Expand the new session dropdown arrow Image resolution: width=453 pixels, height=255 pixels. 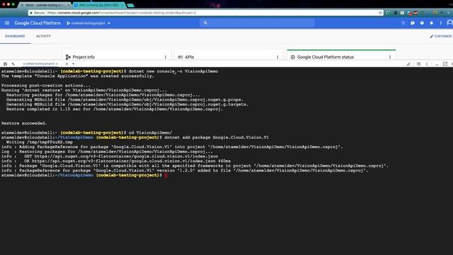(74, 64)
